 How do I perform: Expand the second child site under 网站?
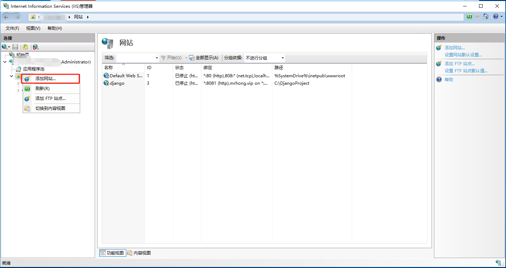[18, 91]
